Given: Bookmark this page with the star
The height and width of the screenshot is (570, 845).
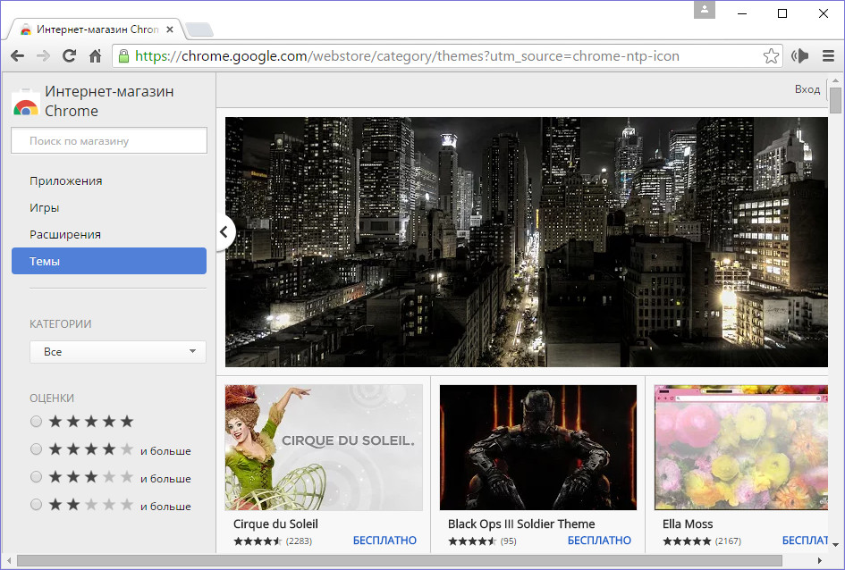Looking at the screenshot, I should coord(771,56).
